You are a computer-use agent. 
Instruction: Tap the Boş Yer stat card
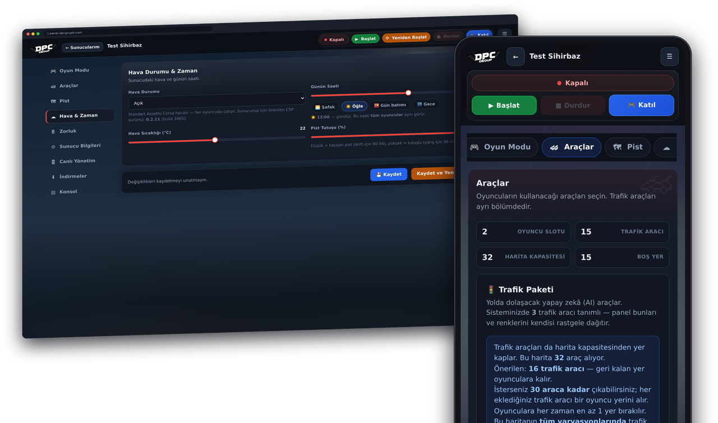(x=622, y=258)
